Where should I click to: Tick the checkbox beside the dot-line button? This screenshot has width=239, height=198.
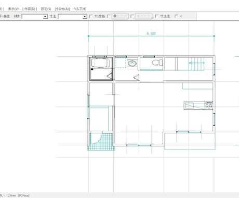pyautogui.click(x=109, y=16)
